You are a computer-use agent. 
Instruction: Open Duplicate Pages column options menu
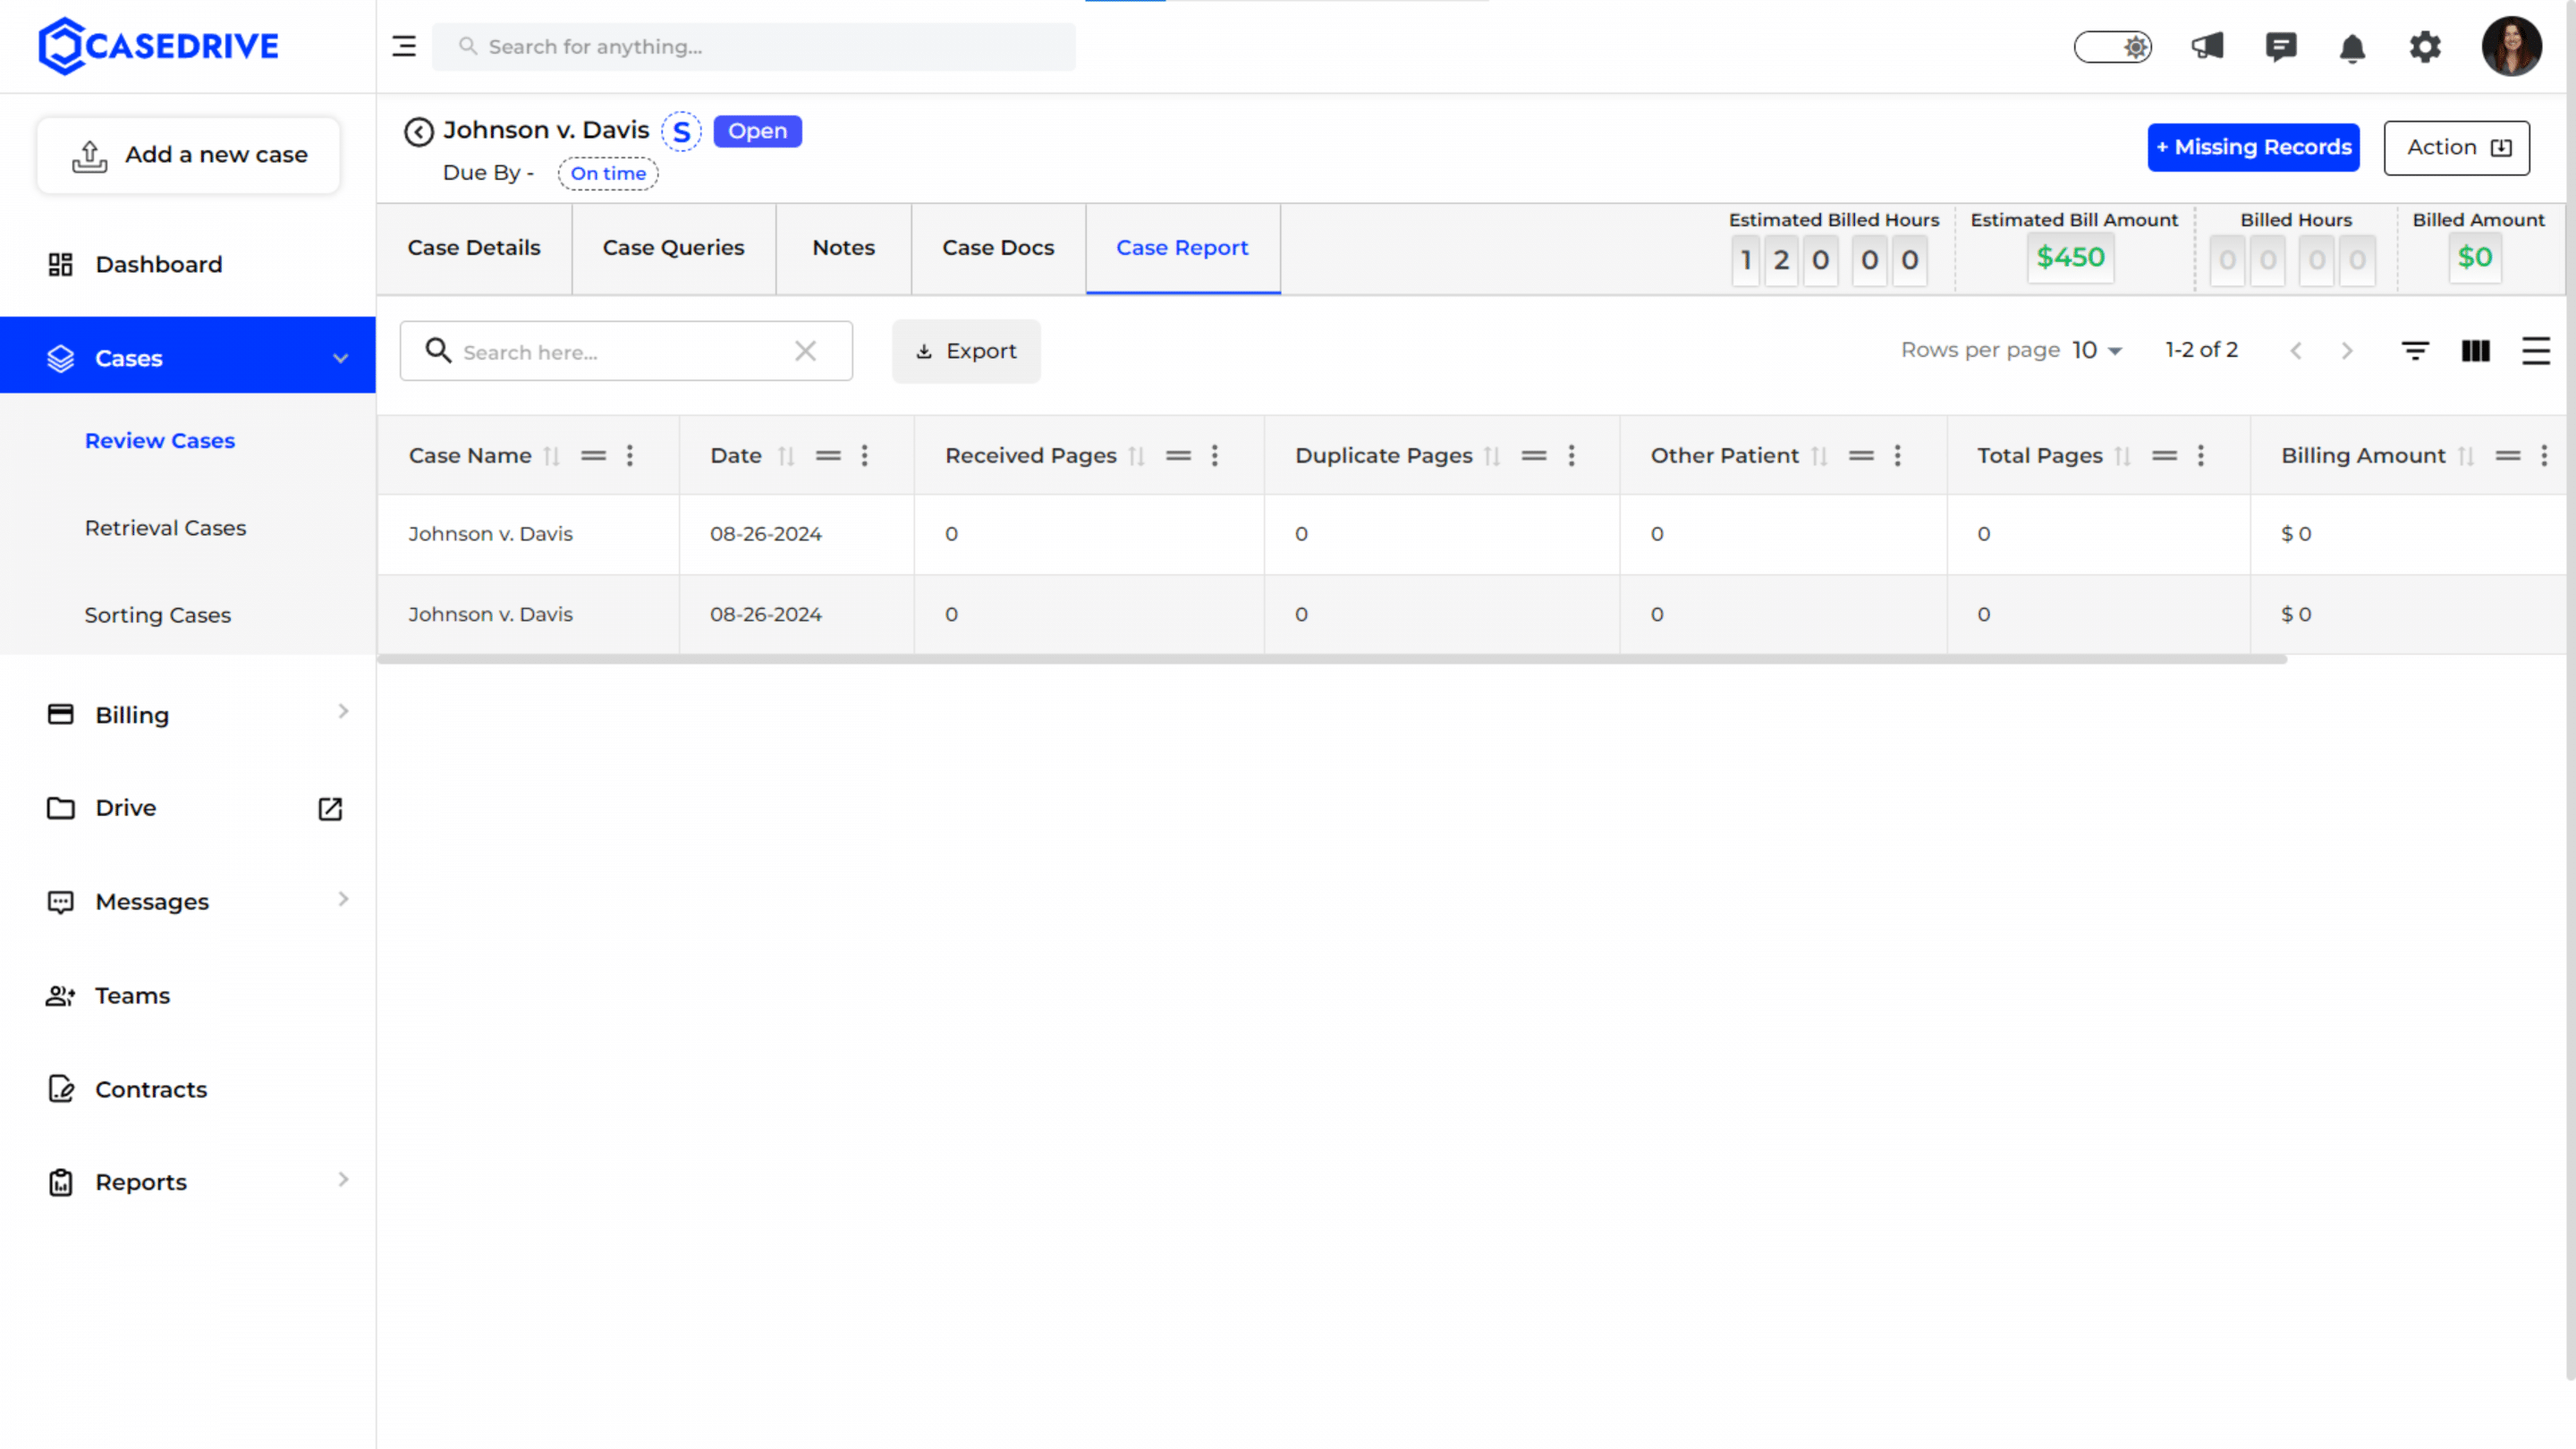[1572, 456]
